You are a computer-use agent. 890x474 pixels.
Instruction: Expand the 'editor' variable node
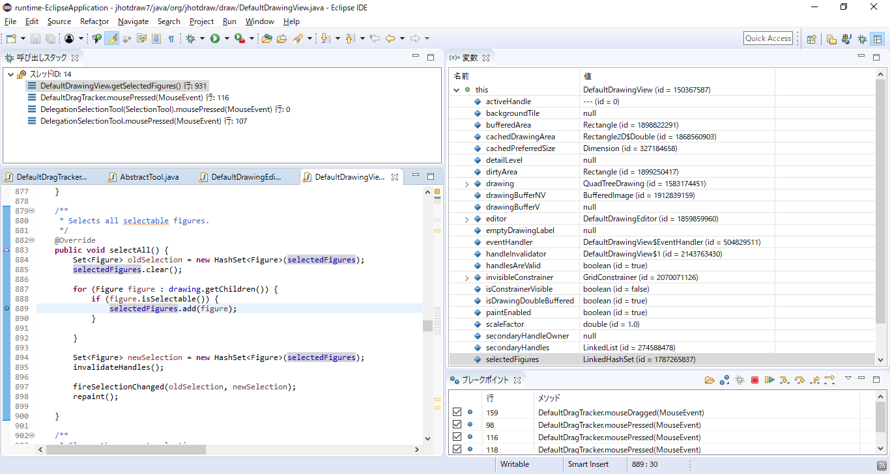[x=467, y=219]
